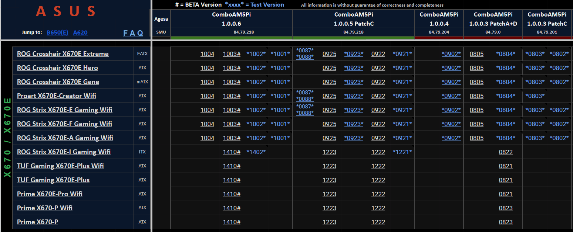
Task: Download BIOS 0922 for Crosshair X670E Gene
Action: point(378,82)
